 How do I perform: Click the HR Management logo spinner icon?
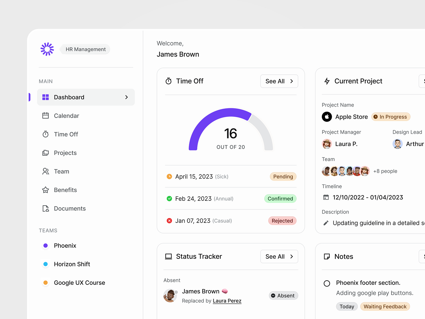[47, 49]
